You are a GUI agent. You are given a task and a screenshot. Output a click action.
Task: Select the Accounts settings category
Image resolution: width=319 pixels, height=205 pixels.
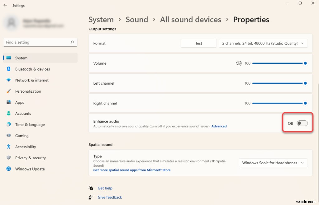[22, 113]
